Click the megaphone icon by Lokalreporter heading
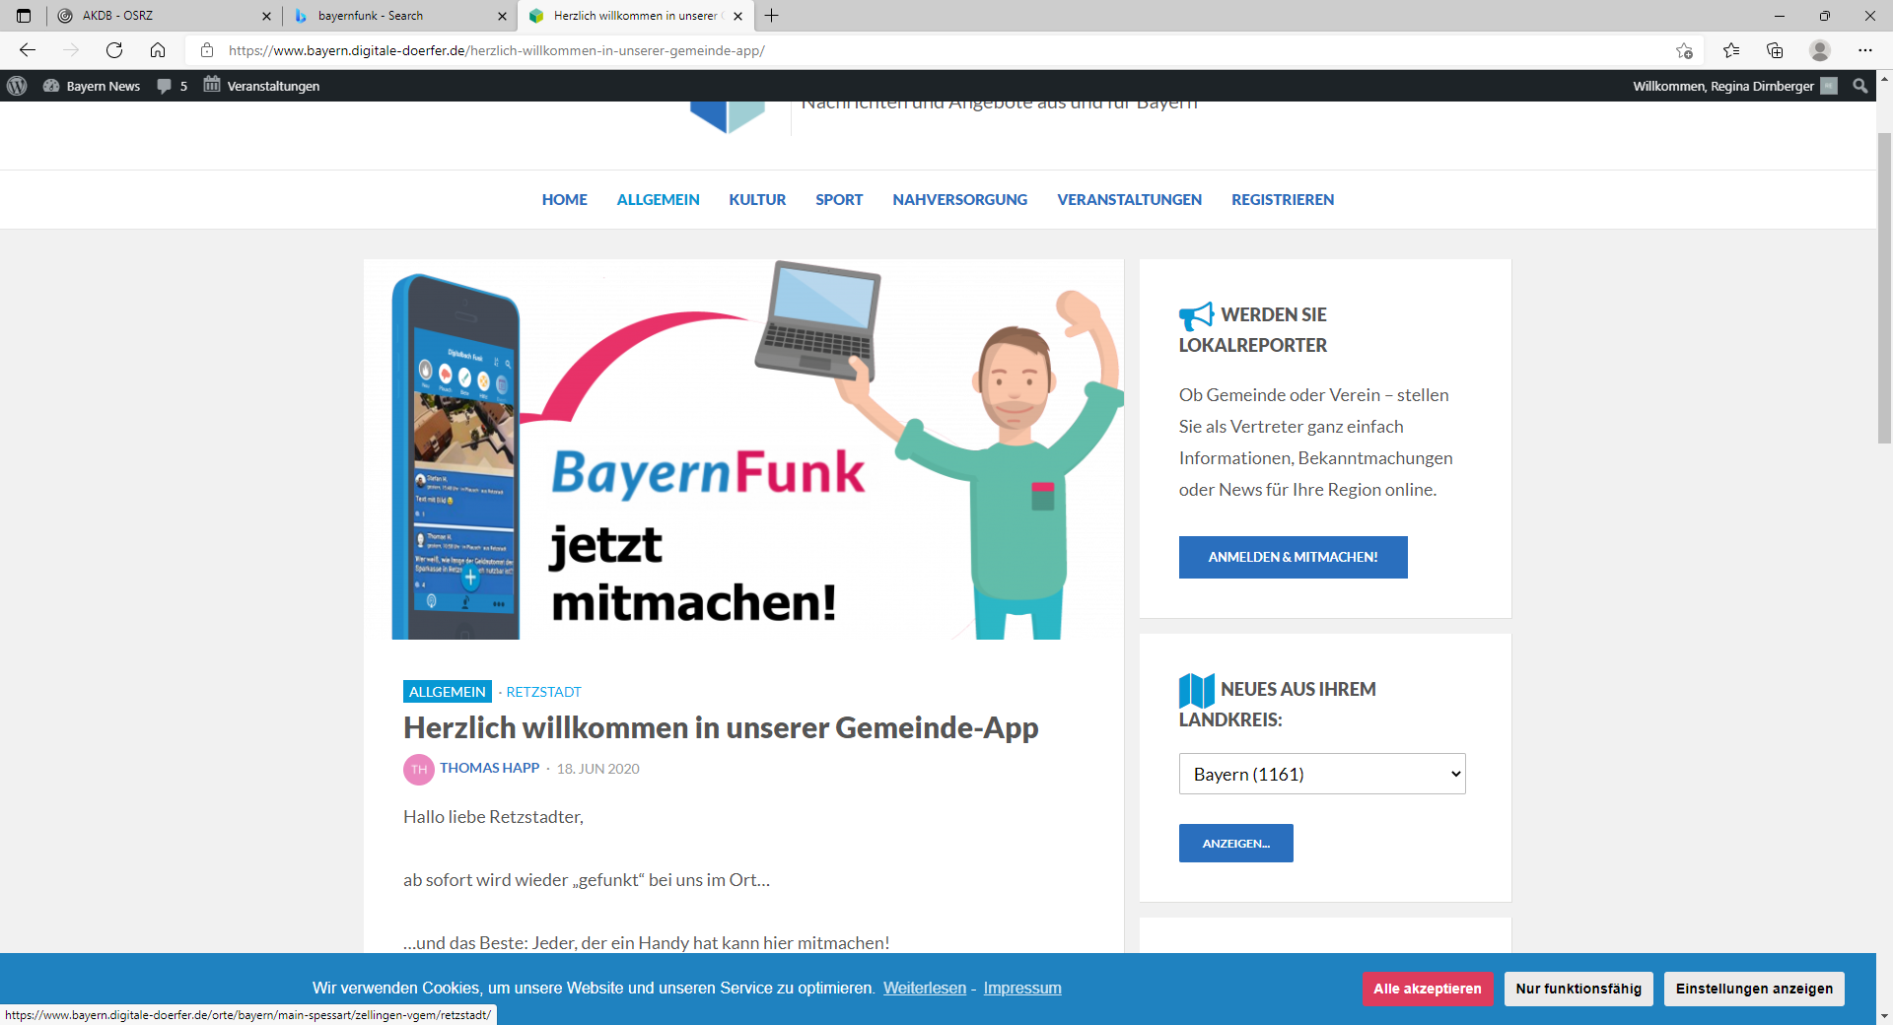The image size is (1893, 1025). tap(1197, 315)
